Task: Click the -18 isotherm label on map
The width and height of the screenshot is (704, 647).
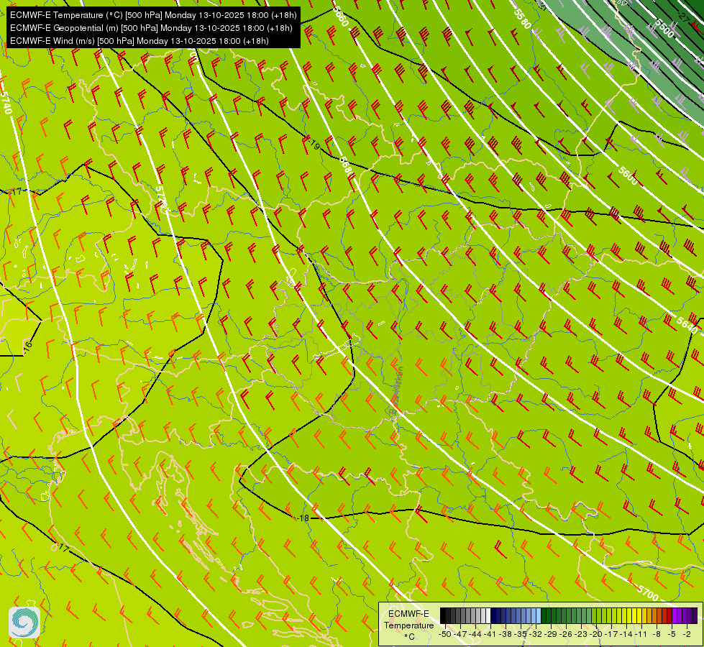Action: coord(304,518)
